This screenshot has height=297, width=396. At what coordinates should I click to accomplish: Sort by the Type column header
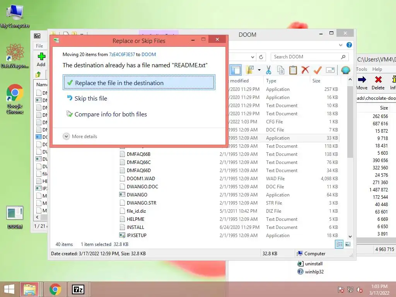(271, 81)
